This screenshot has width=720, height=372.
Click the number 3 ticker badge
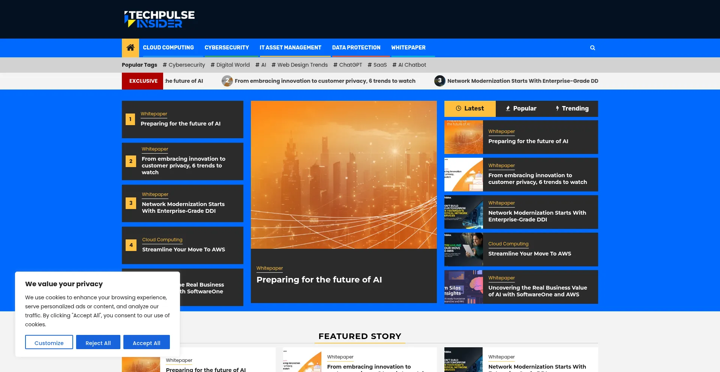439,81
